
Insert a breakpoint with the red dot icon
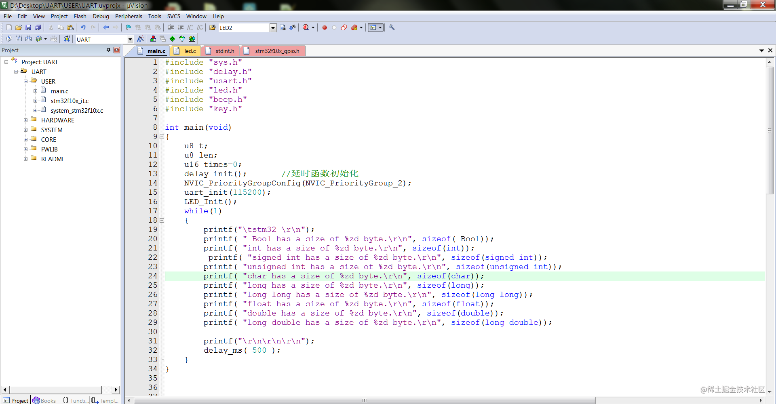click(x=325, y=27)
